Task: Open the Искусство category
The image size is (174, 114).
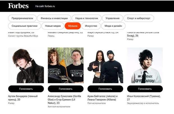Action: pos(91,26)
